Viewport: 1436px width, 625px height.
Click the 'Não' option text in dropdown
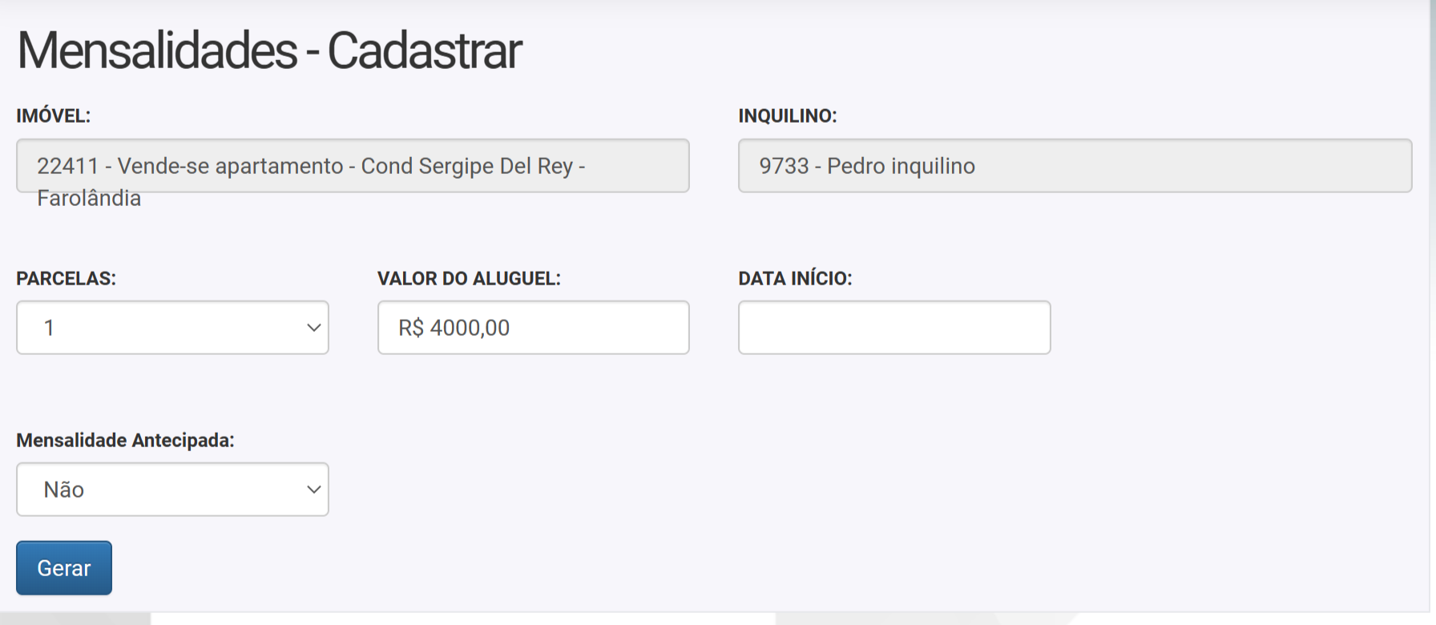click(x=64, y=490)
